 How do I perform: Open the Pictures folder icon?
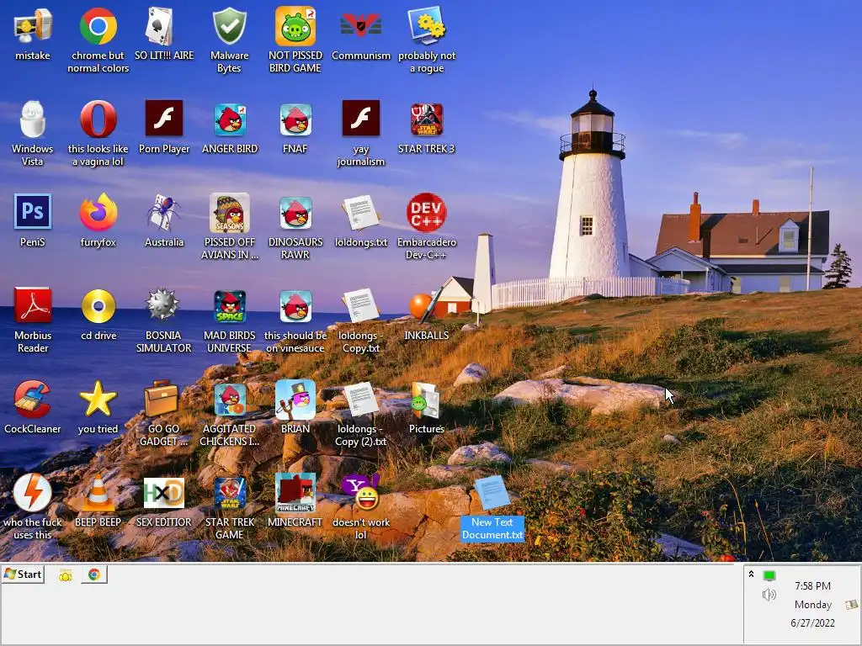pyautogui.click(x=425, y=400)
